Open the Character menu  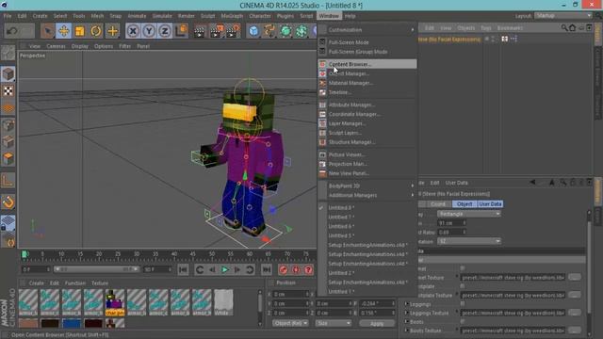(x=260, y=16)
